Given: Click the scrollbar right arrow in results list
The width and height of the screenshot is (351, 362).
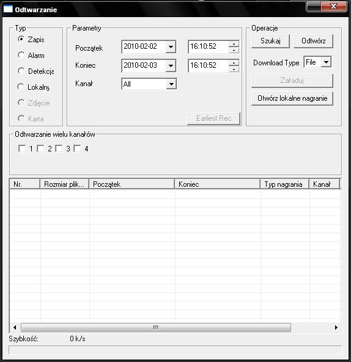Looking at the screenshot, I should (x=336, y=327).
